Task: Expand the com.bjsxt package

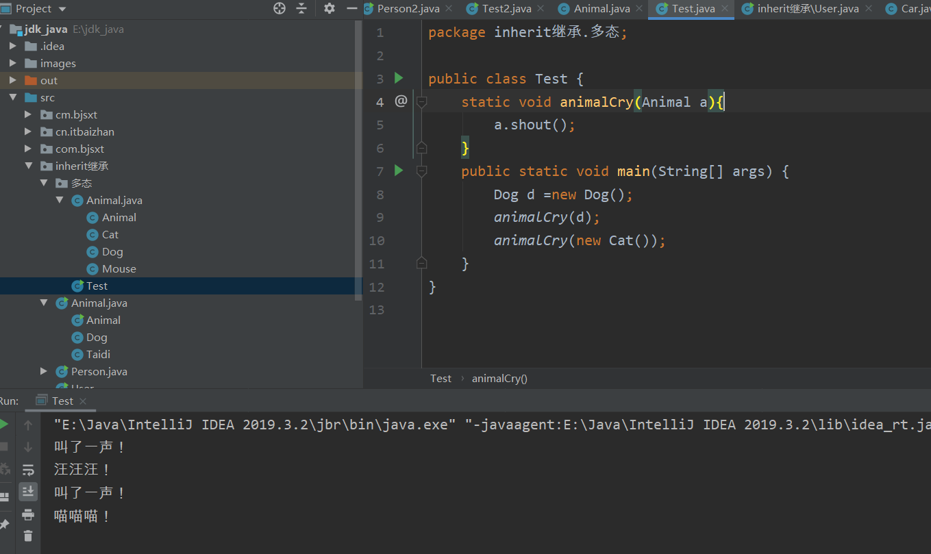Action: coord(28,149)
